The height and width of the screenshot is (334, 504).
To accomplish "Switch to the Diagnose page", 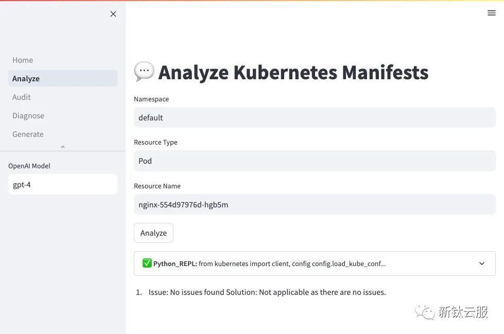I will coord(28,116).
